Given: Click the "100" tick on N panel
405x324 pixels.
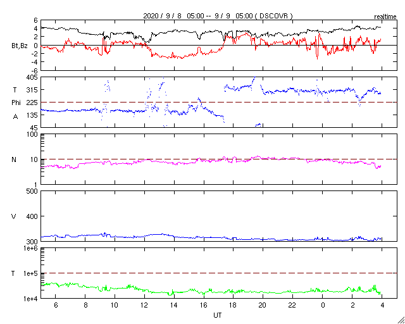Looking at the screenshot, I should click(x=32, y=134).
